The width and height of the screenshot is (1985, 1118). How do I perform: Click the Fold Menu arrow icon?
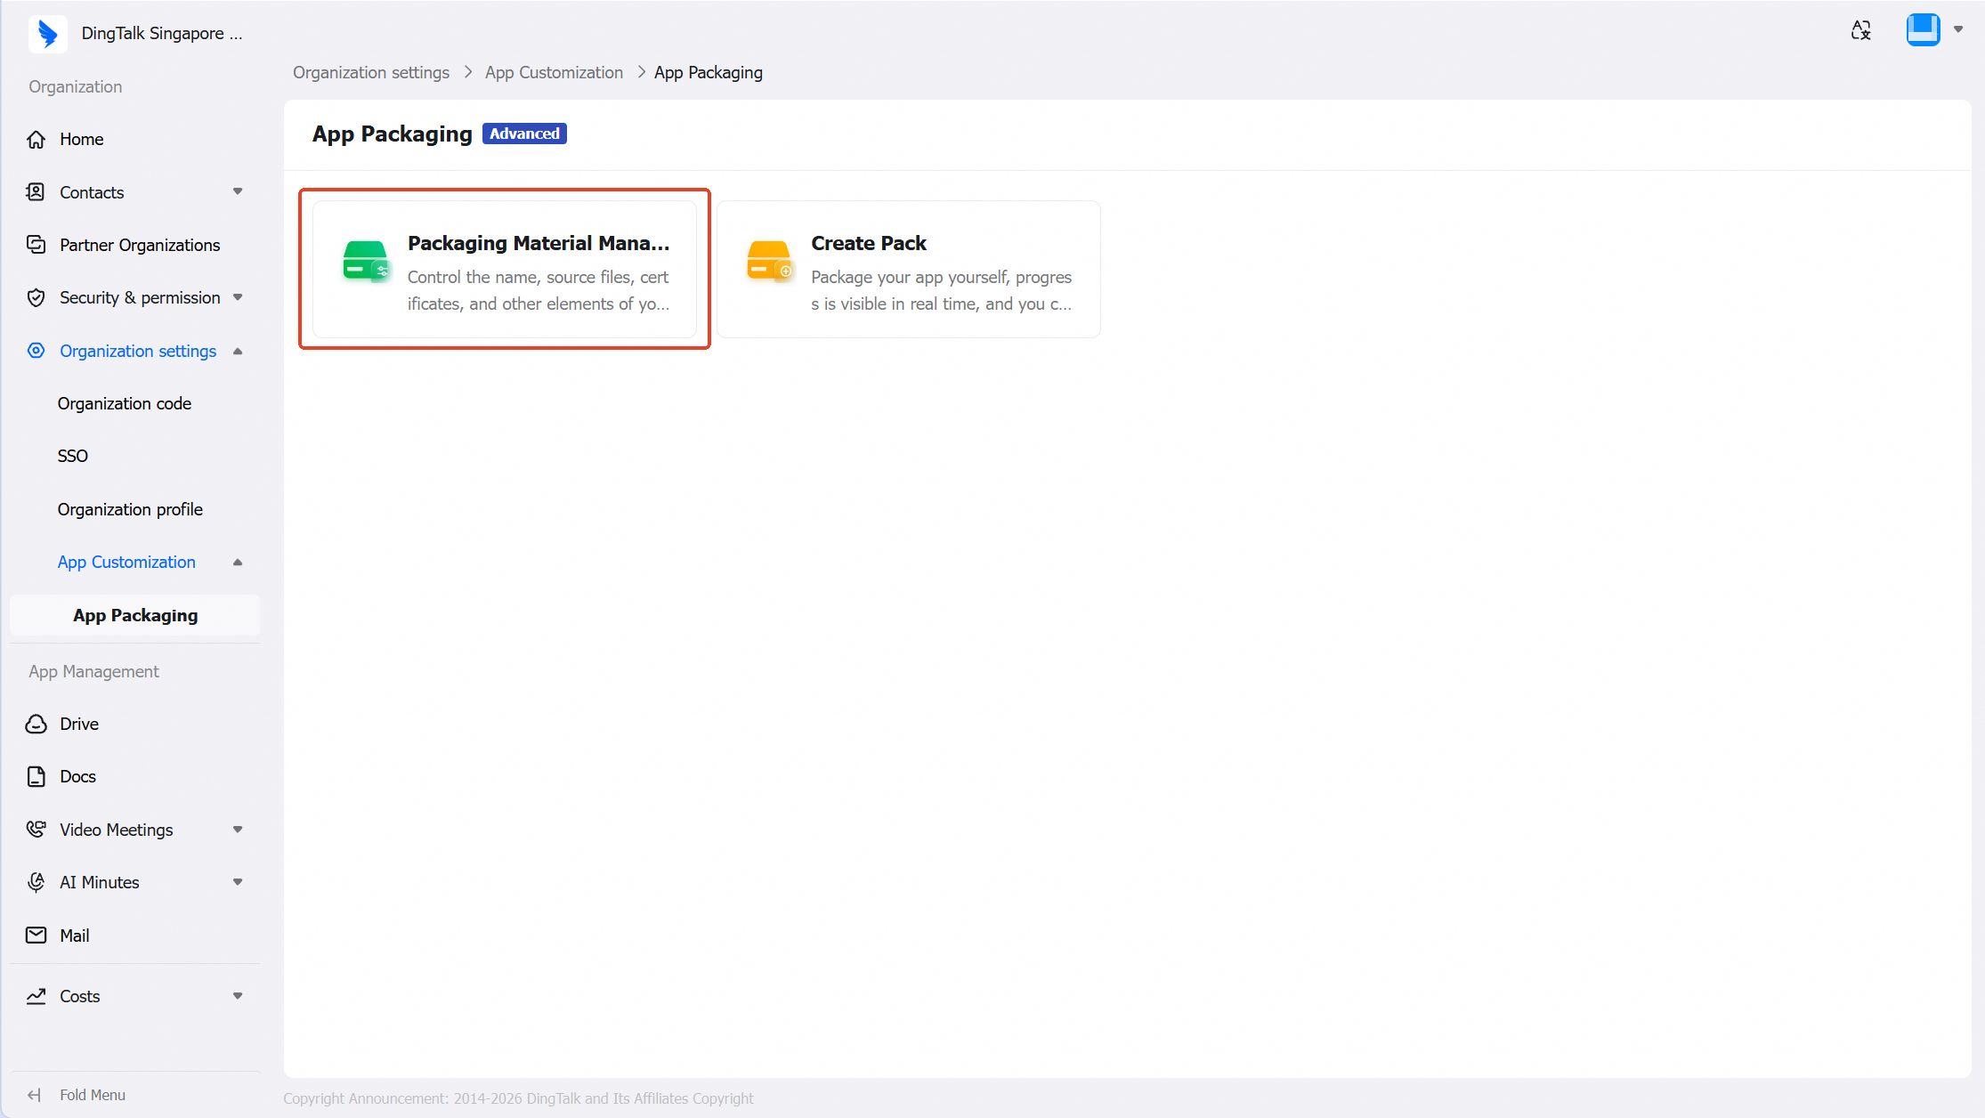35,1095
